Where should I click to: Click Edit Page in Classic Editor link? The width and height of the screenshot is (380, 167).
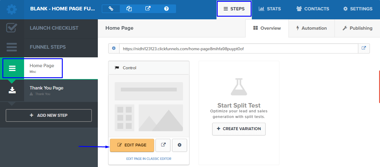(149, 159)
